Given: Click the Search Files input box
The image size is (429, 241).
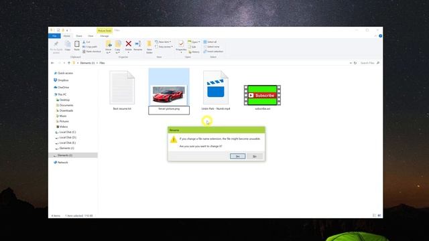Looking at the screenshot, I should point(367,63).
